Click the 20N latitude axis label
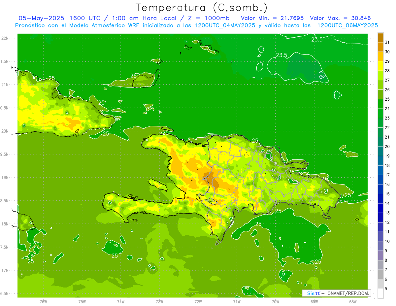This screenshot has width=396, height=306. 6,131
